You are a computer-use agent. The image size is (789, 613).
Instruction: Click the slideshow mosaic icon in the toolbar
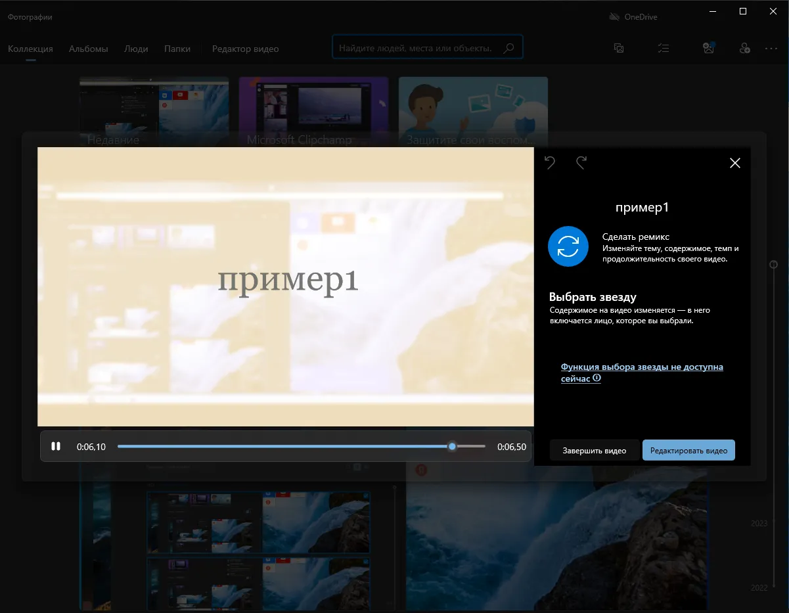pos(618,48)
